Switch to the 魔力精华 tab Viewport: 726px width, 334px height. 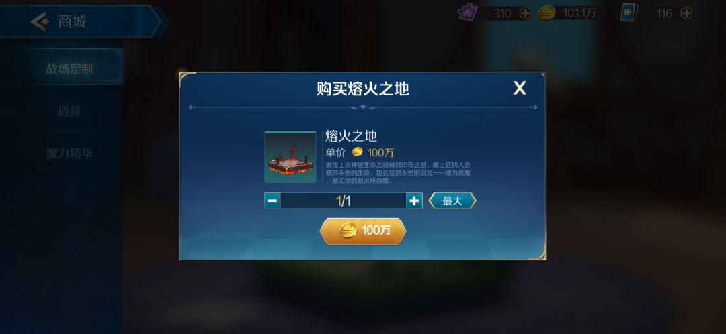pos(69,153)
